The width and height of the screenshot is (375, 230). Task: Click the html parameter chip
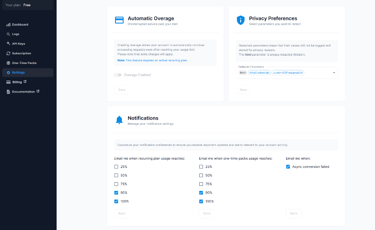click(243, 73)
